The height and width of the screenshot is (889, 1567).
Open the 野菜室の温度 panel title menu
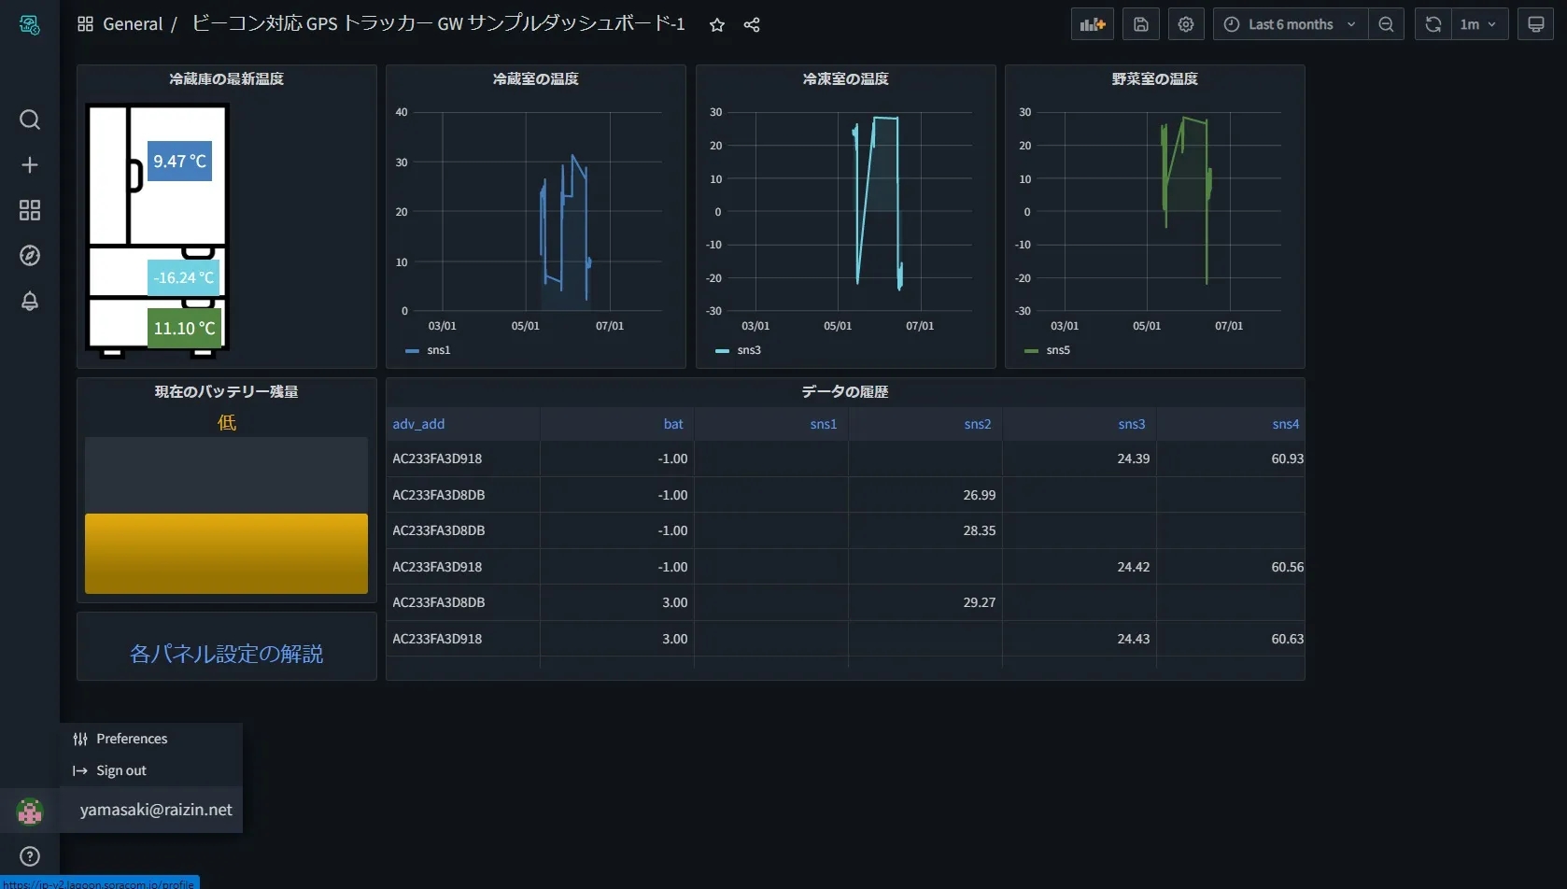1155,79
